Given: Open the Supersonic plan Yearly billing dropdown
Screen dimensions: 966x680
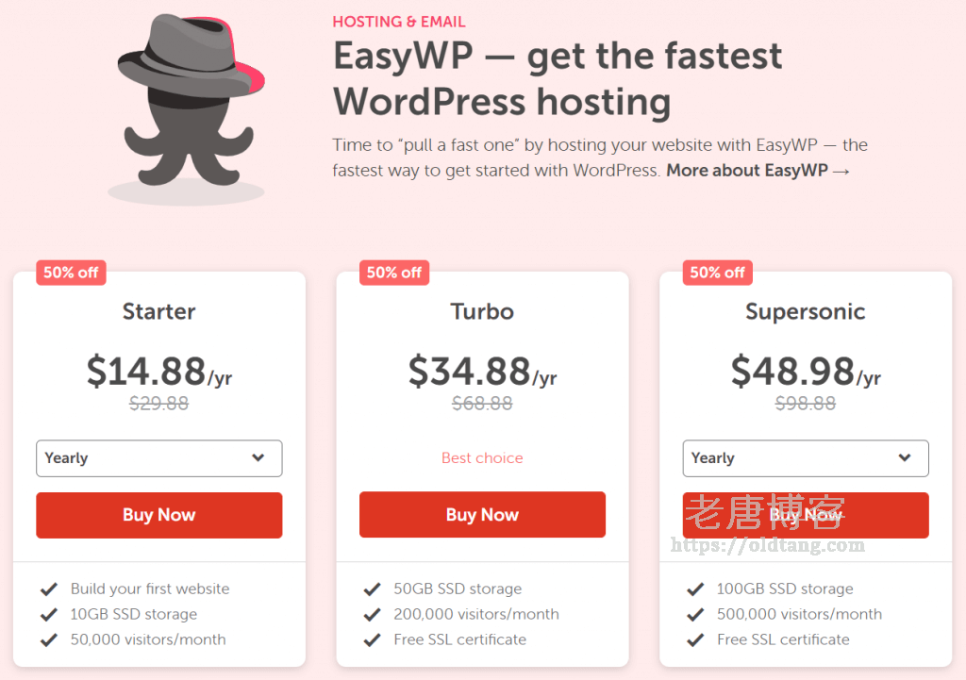Looking at the screenshot, I should (806, 458).
